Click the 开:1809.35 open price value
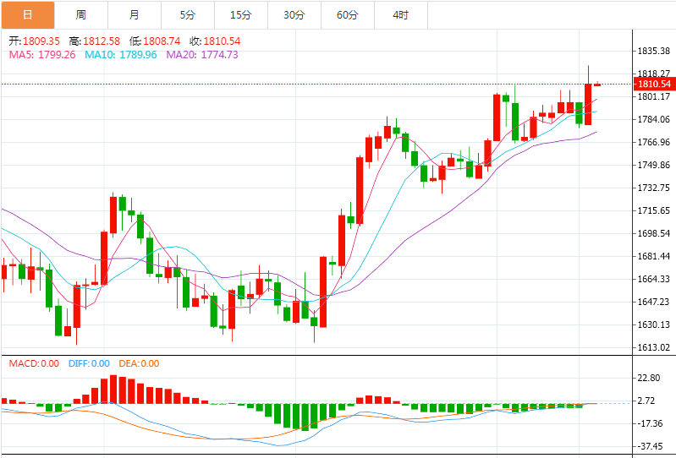The height and width of the screenshot is (458, 676). [x=35, y=41]
